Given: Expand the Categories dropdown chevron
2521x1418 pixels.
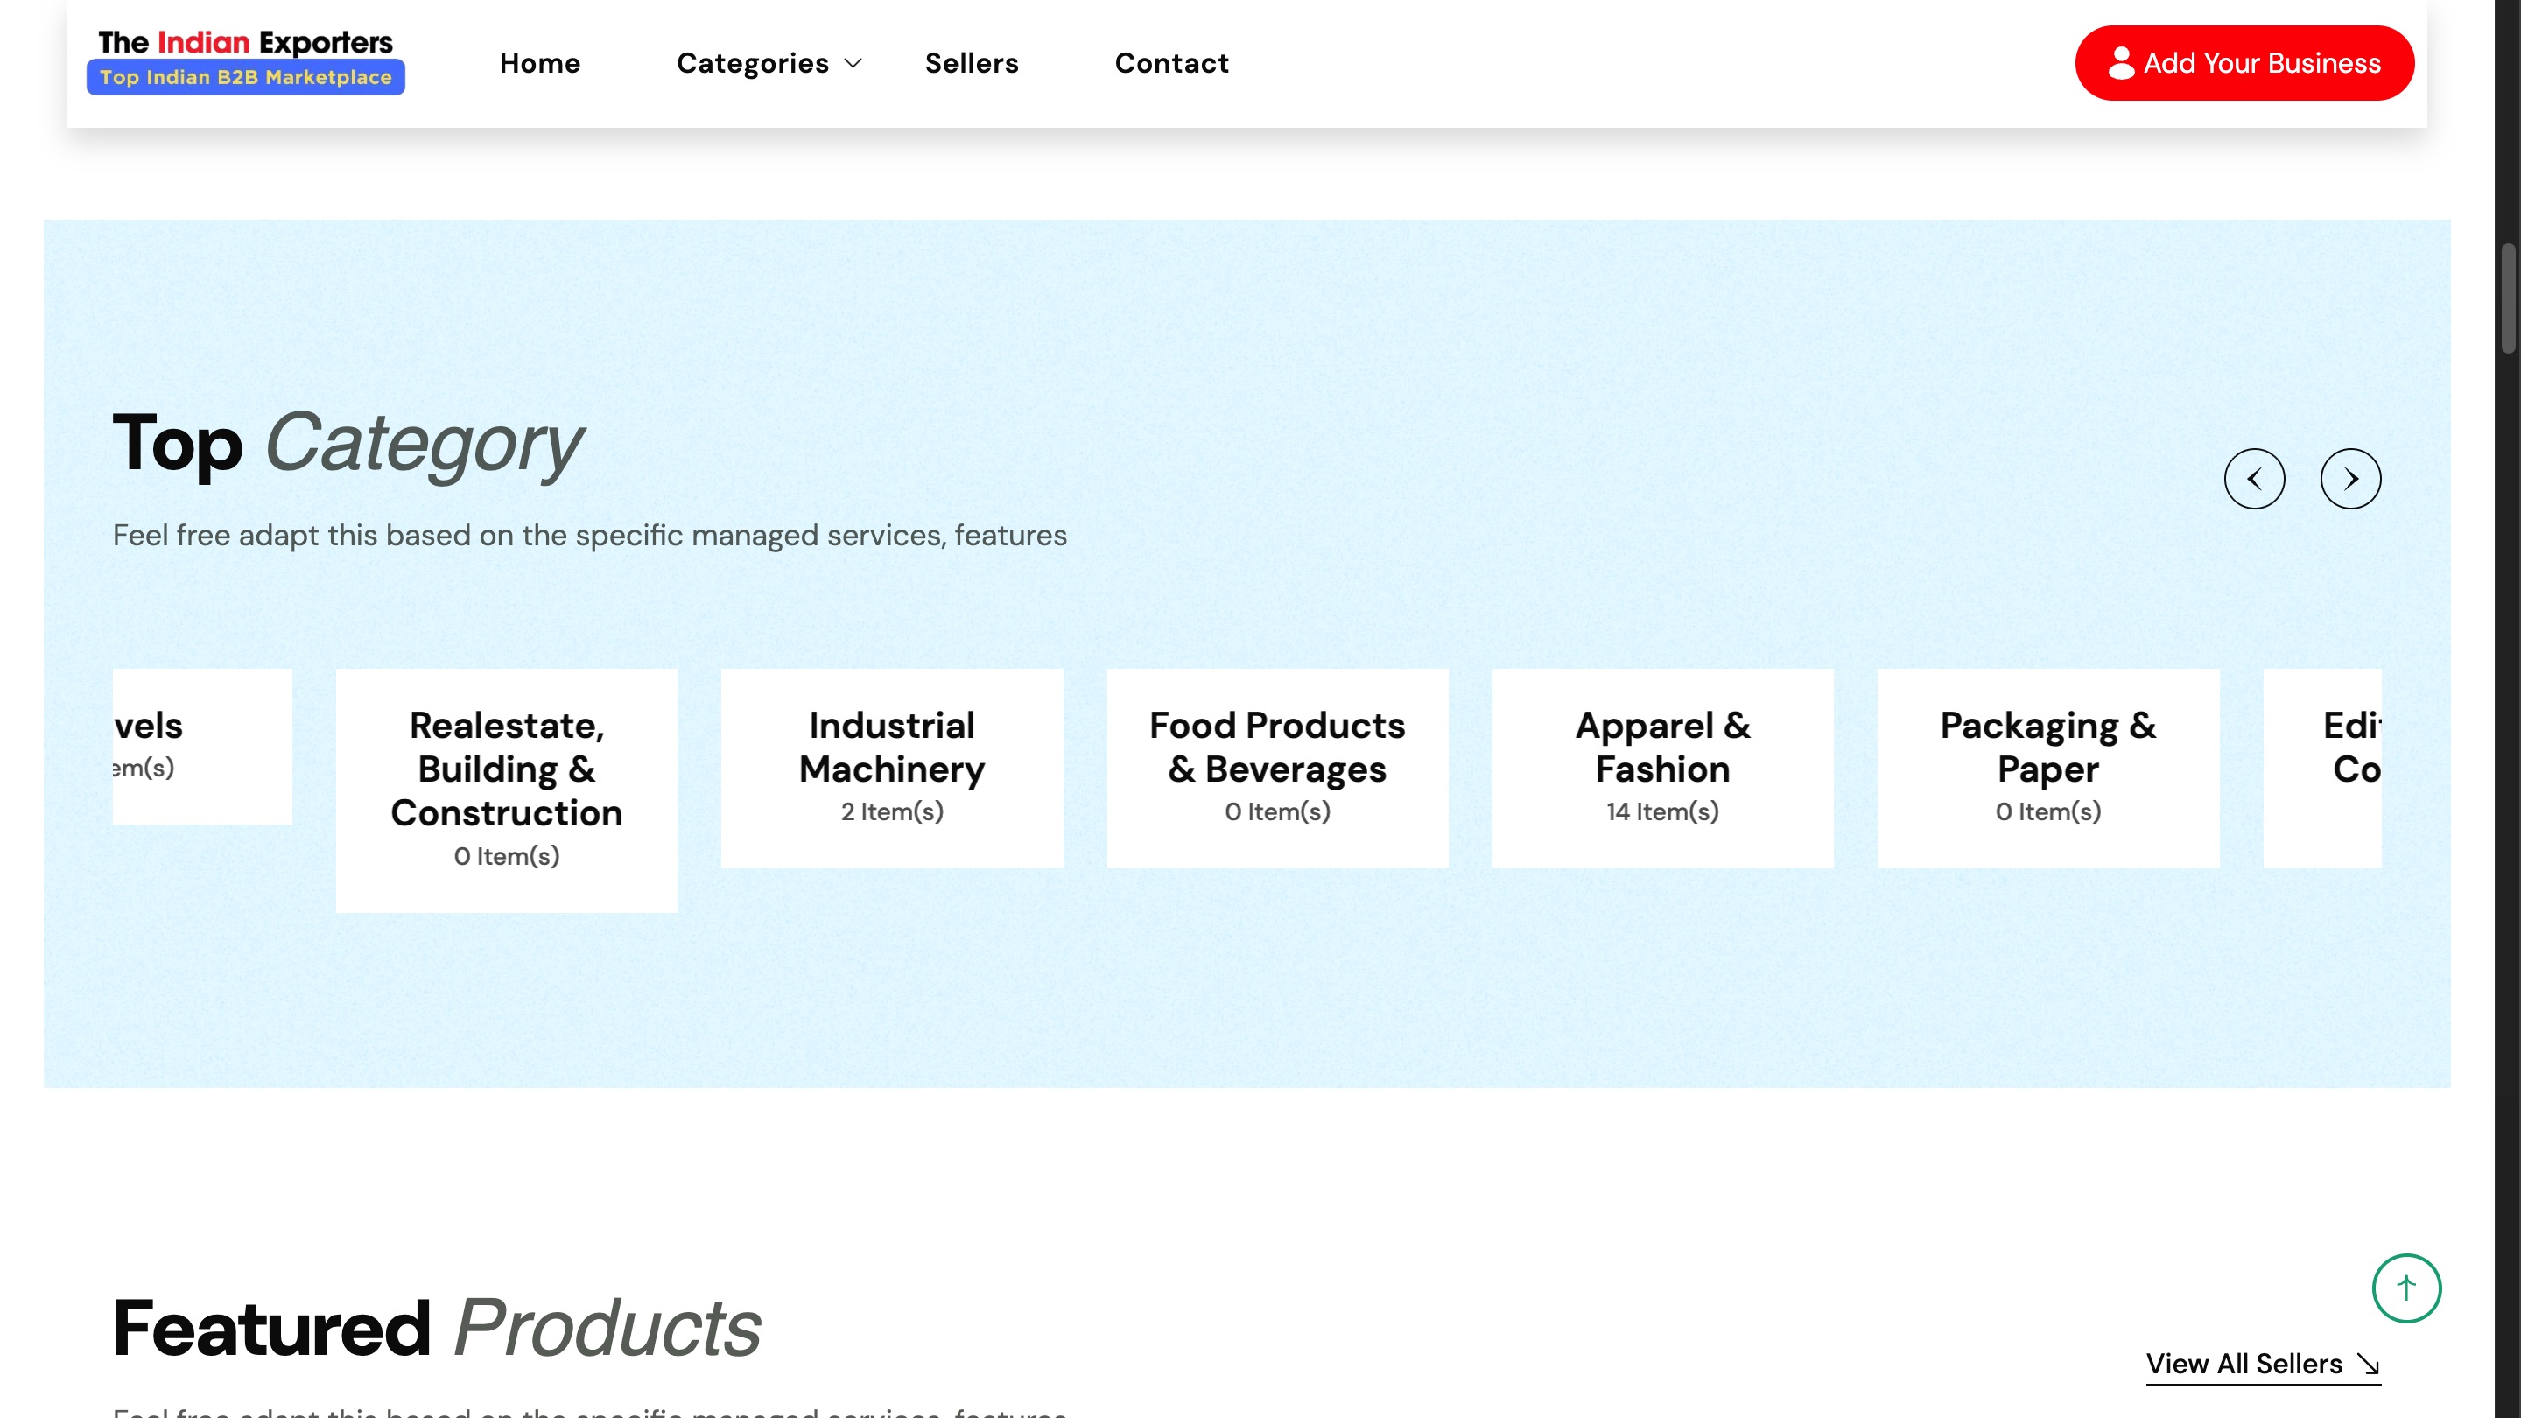Looking at the screenshot, I should tap(853, 64).
